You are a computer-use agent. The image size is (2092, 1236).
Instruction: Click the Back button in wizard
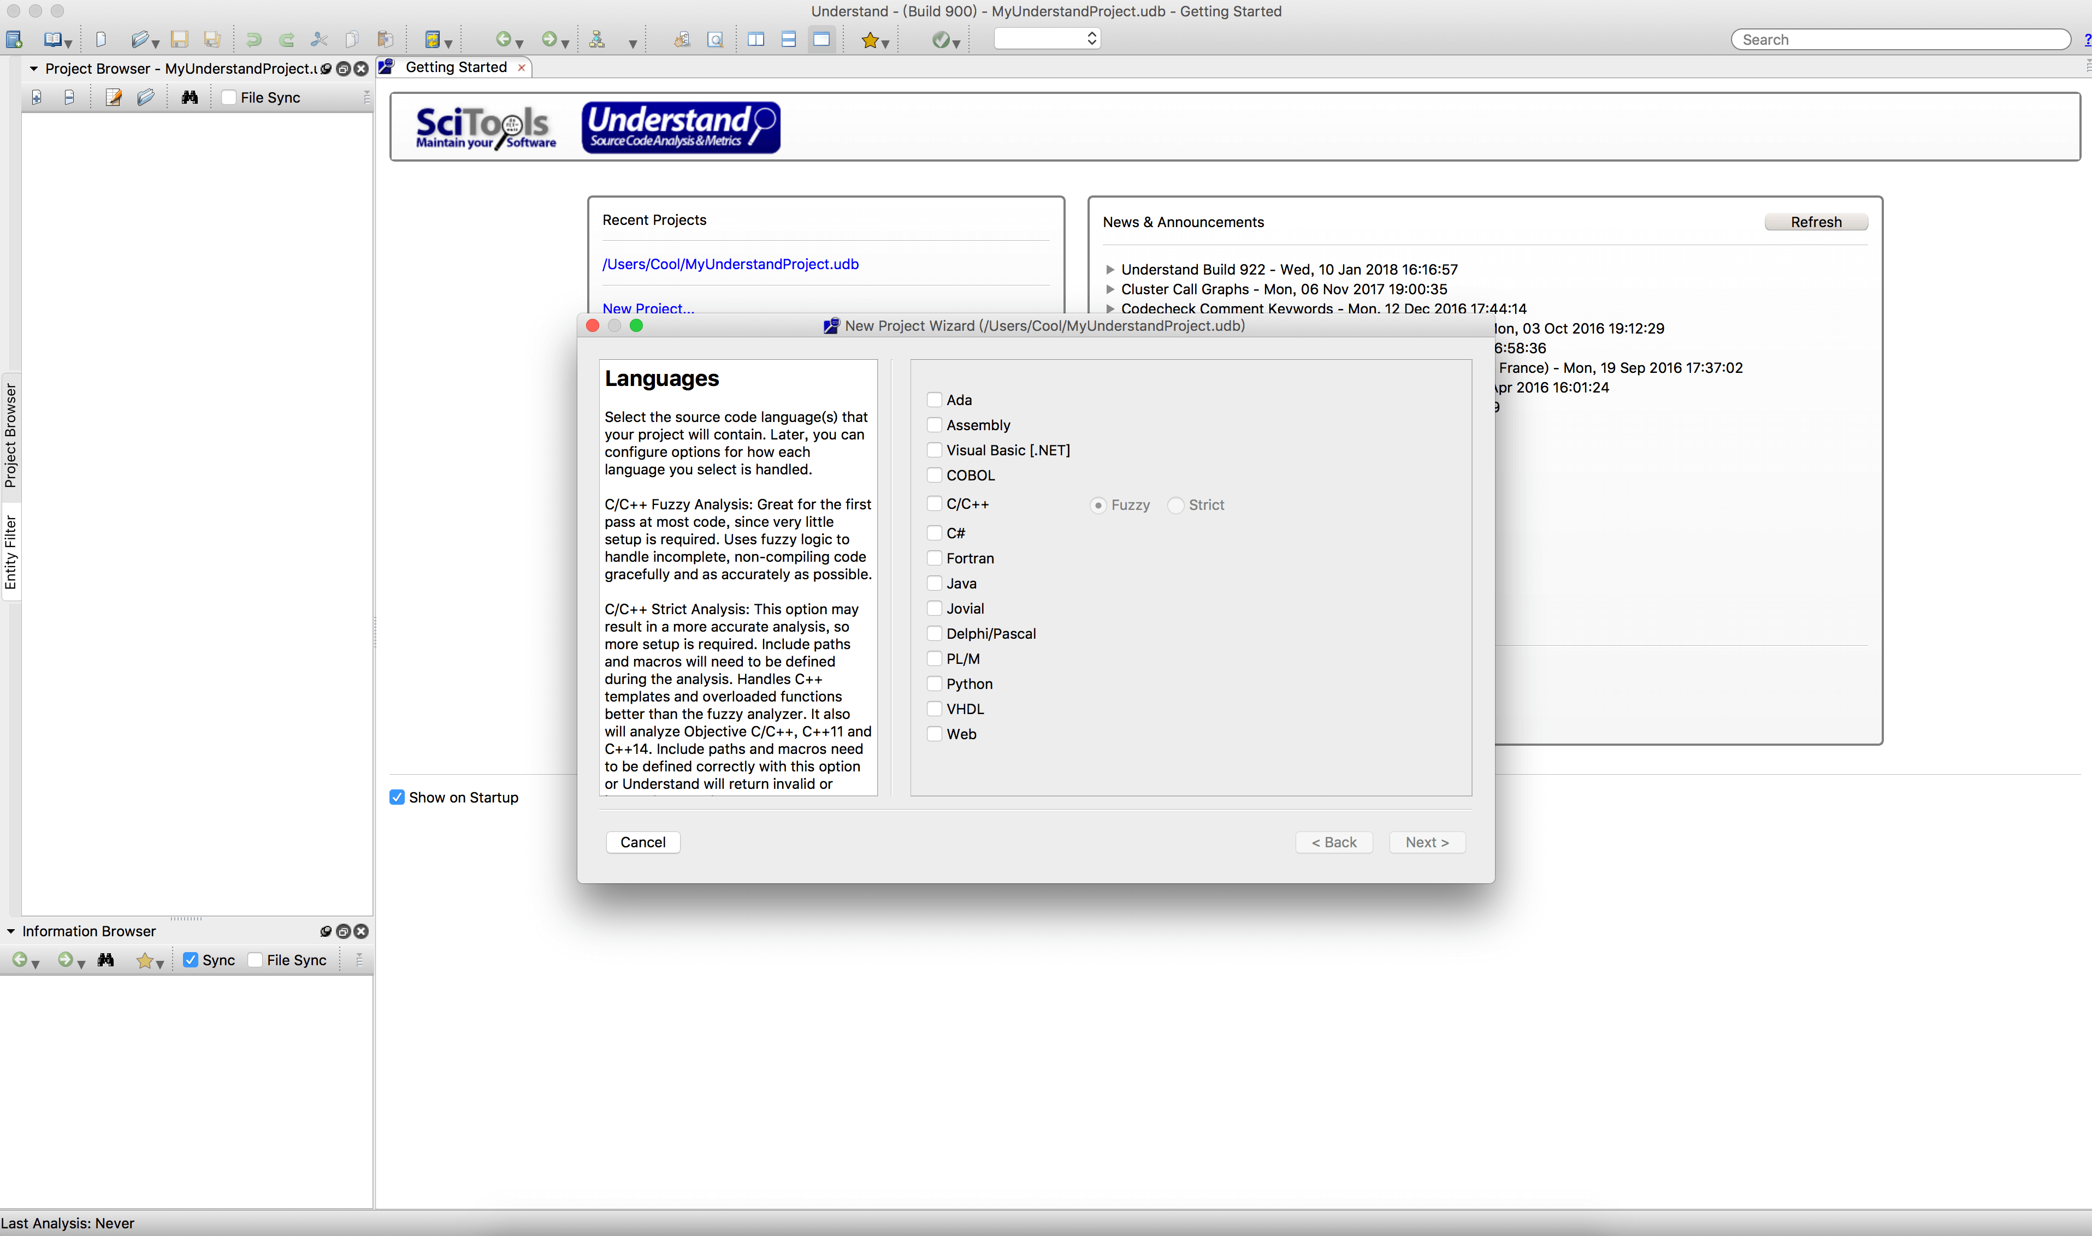click(1334, 842)
